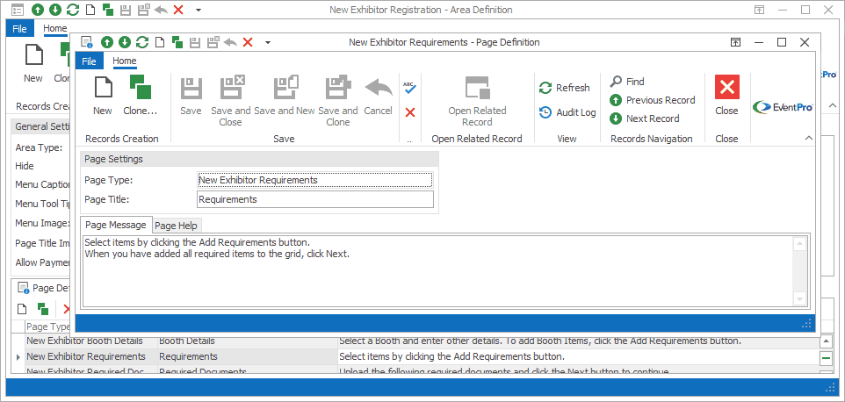This screenshot has width=845, height=402.
Task: Click new page icon in Page Details toolbar
Action: point(22,309)
